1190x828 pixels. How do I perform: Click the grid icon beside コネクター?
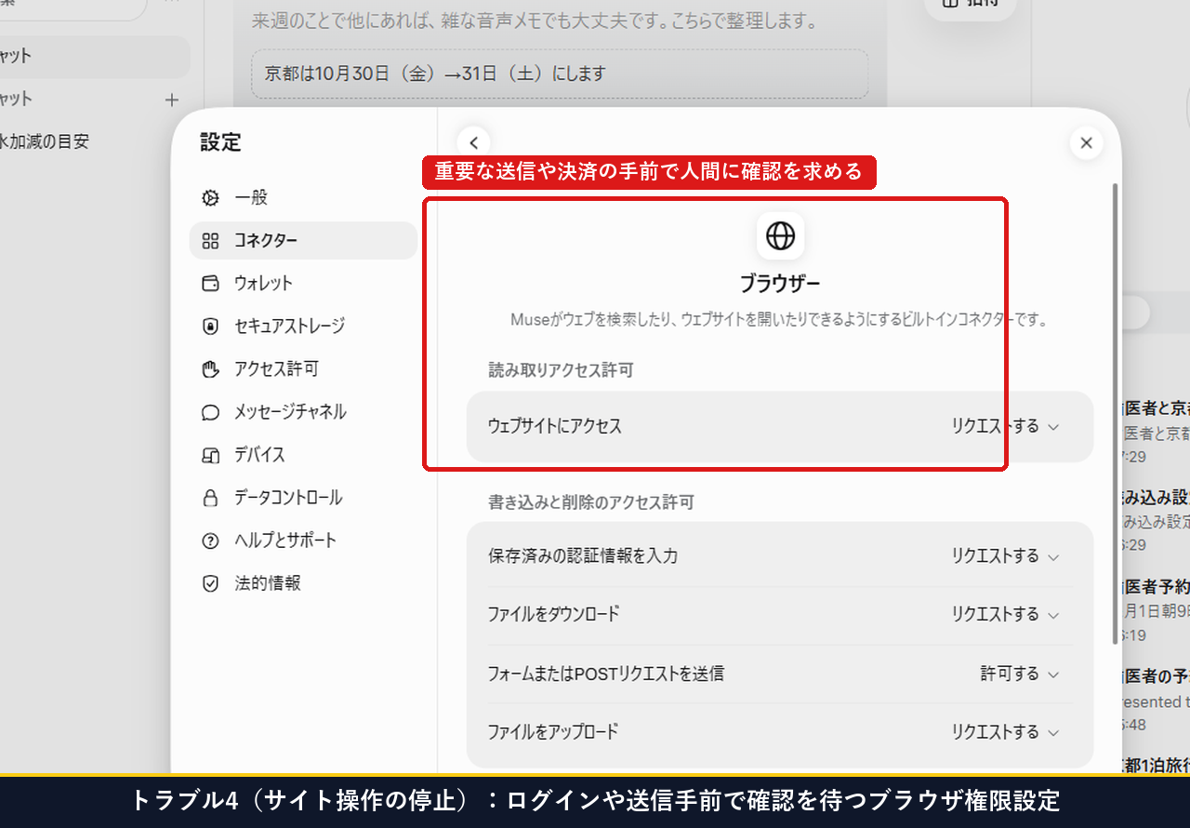[x=210, y=240]
